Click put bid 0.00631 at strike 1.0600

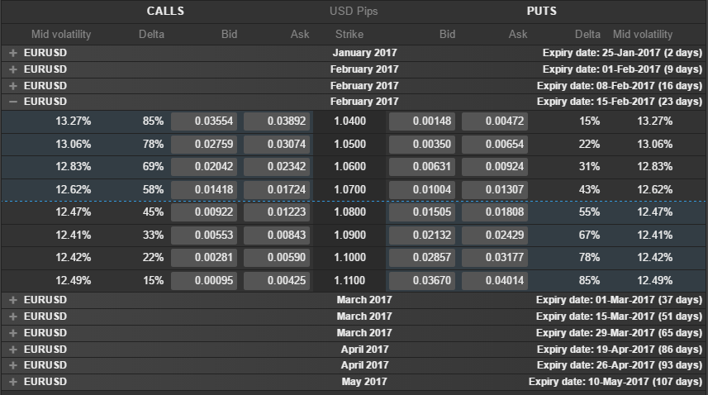pyautogui.click(x=422, y=167)
